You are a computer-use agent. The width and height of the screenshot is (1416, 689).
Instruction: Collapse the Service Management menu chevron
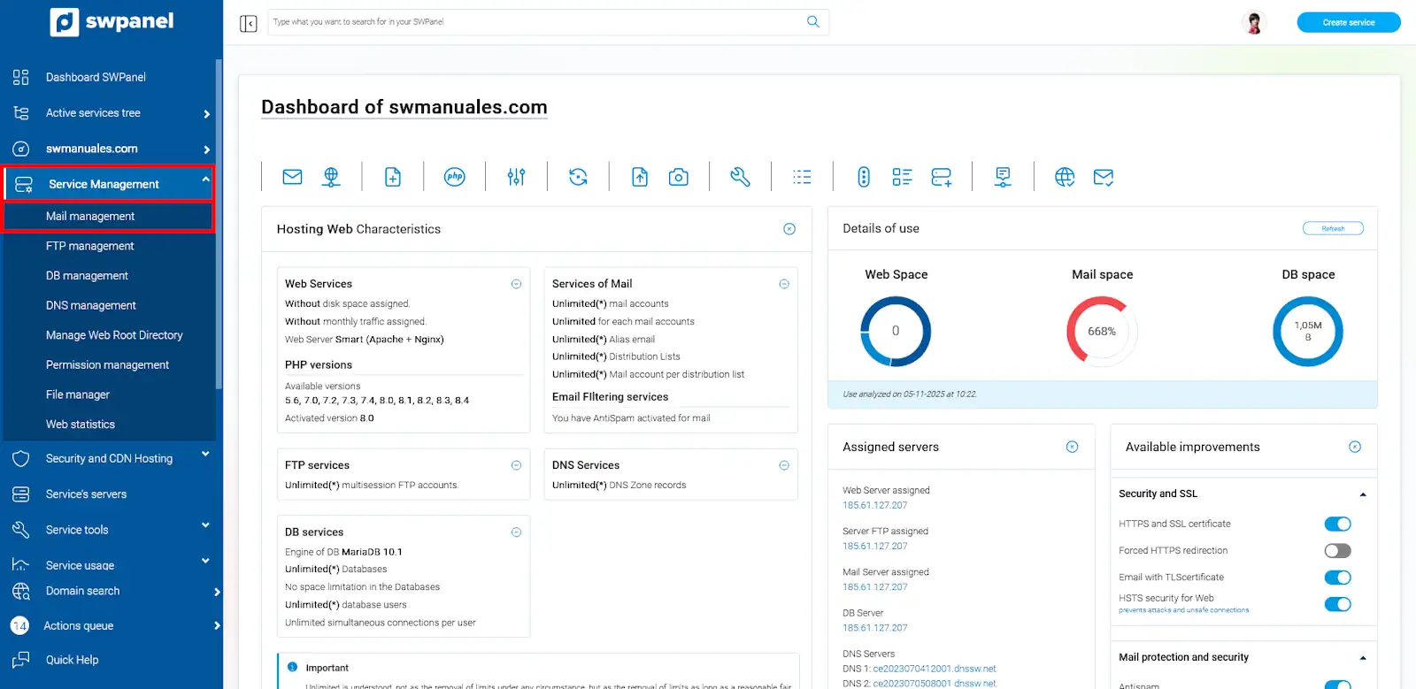pyautogui.click(x=205, y=180)
